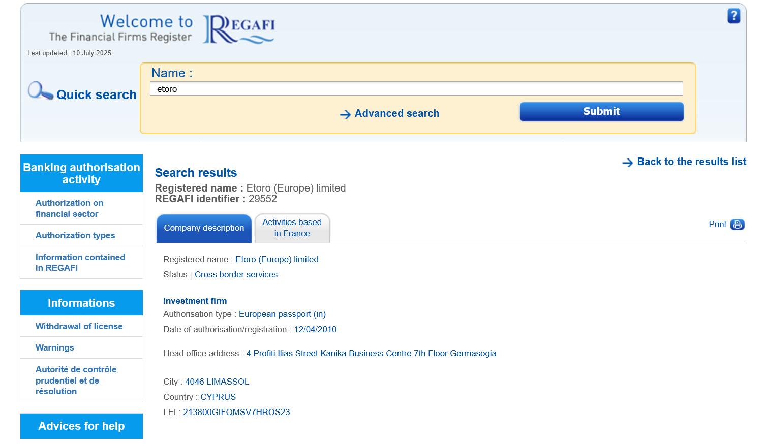Click the Last updated 10 July 2025 text

pos(69,53)
